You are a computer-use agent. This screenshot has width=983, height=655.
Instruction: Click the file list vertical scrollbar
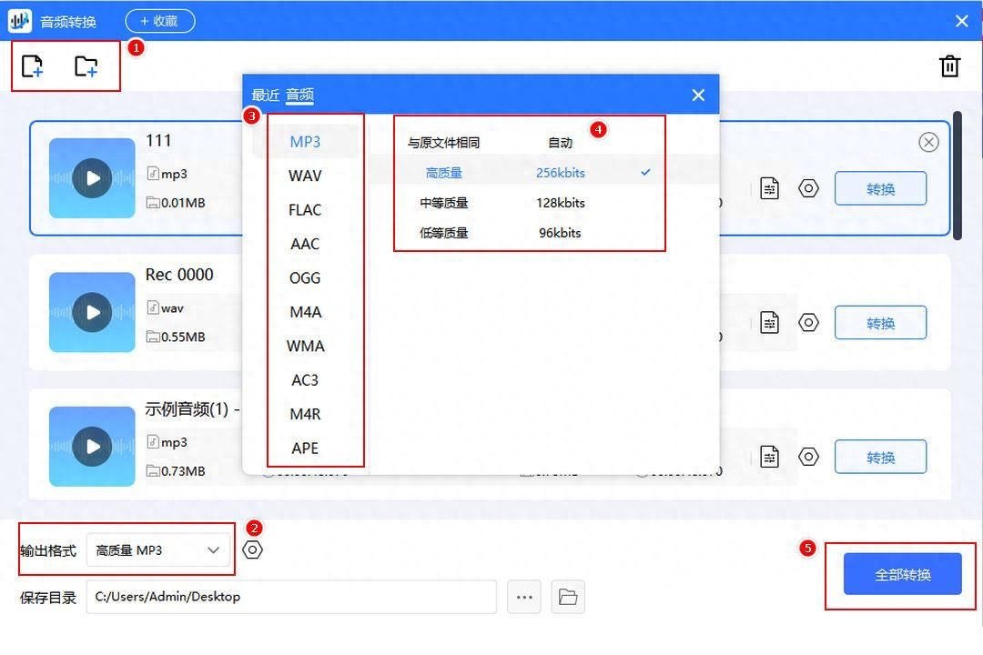point(958,176)
